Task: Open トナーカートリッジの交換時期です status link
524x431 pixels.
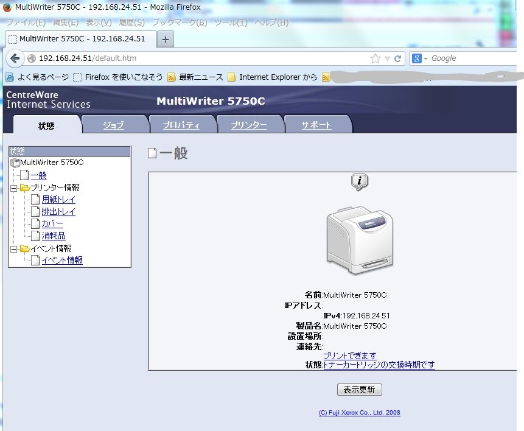Action: pyautogui.click(x=379, y=365)
